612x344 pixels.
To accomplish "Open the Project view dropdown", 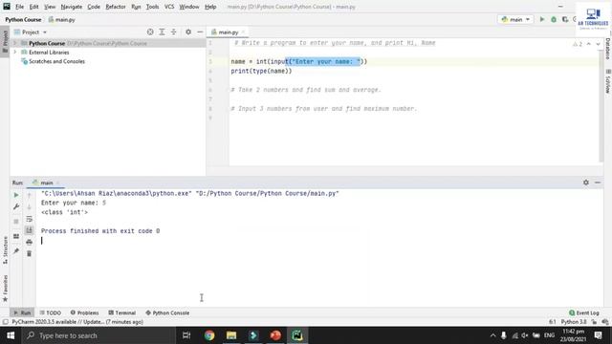I will pos(31,32).
